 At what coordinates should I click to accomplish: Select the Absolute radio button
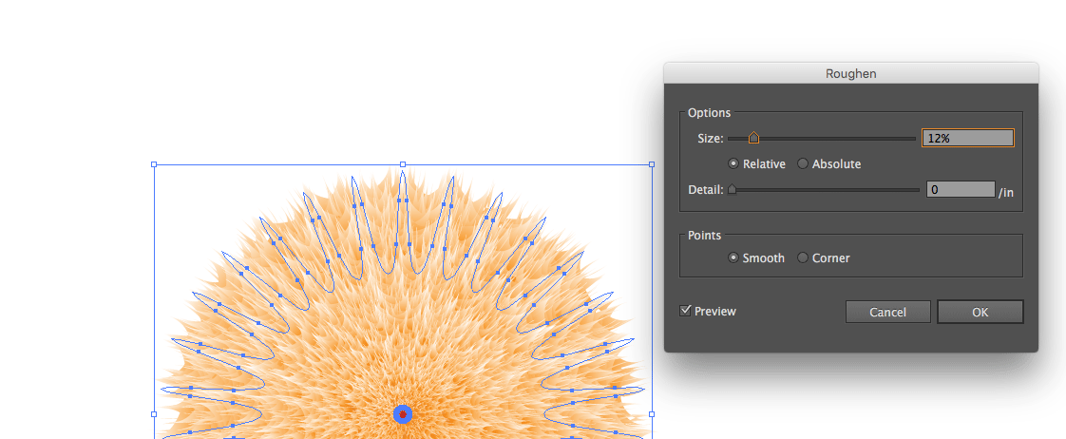click(803, 163)
